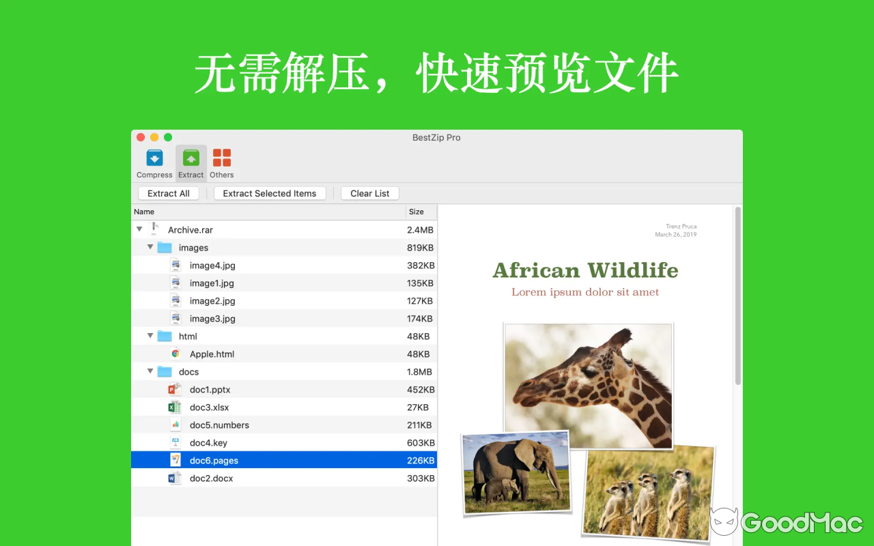The width and height of the screenshot is (874, 546).
Task: Click the Word icon next to doc2.docx
Action: pos(175,478)
